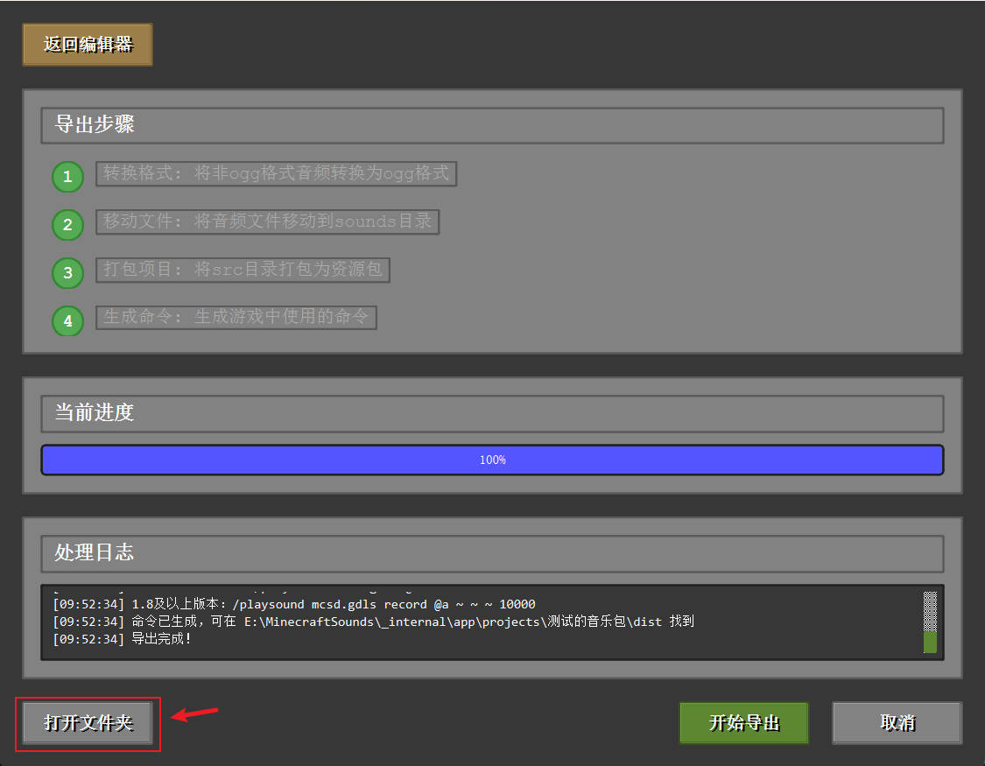
Task: Click the upper track of log scrollbar
Action: tap(930, 609)
